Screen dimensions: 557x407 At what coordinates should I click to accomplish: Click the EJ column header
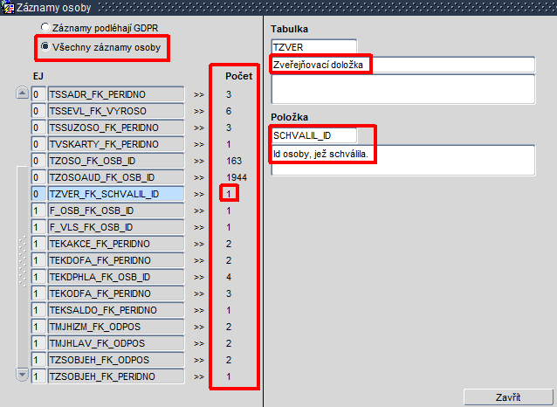click(x=38, y=76)
